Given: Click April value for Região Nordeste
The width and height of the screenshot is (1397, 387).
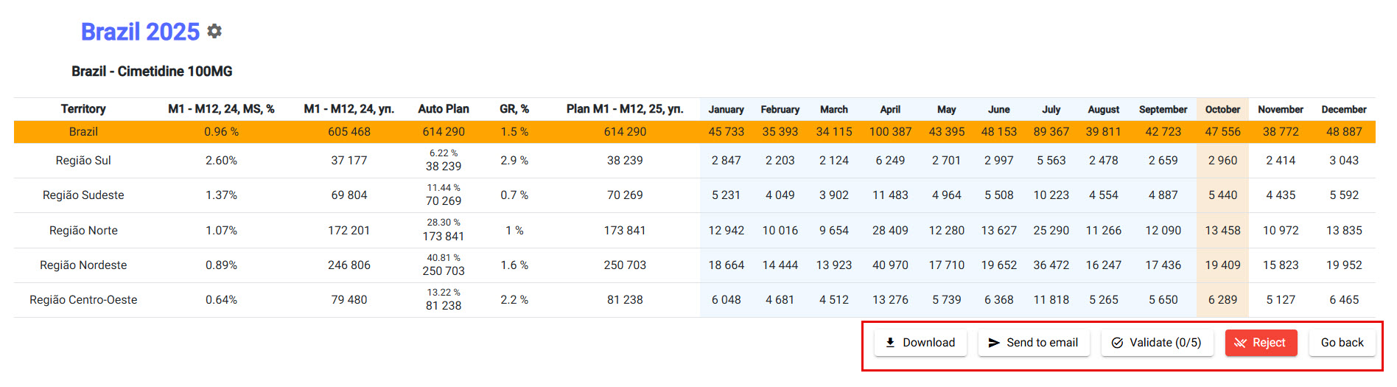Looking at the screenshot, I should (890, 265).
